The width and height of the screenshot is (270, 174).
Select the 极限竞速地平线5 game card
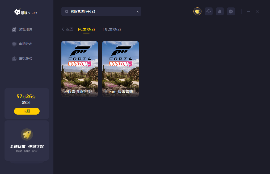tap(79, 69)
